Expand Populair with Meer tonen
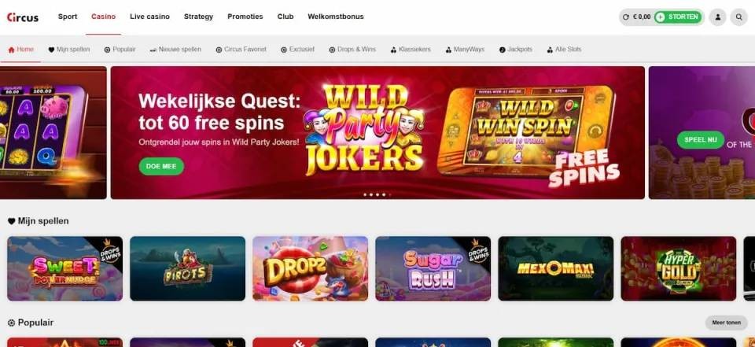 [x=726, y=323]
